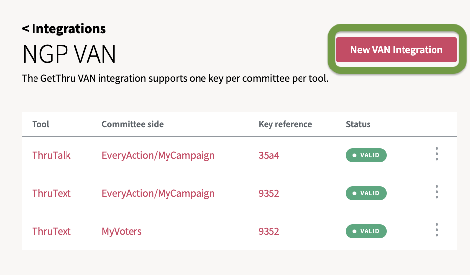
Task: Click the Committee side column header
Action: click(x=133, y=124)
